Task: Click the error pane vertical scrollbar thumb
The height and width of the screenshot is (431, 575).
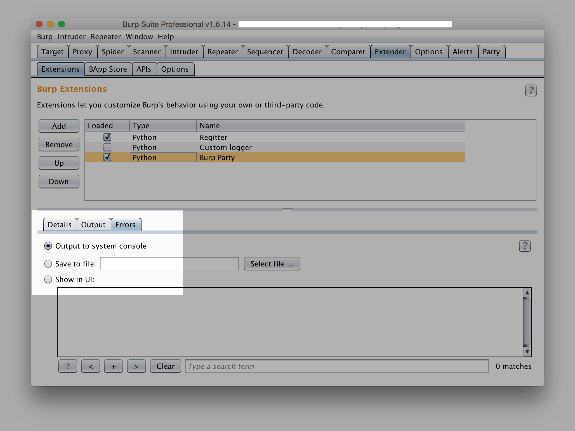Action: 527,322
